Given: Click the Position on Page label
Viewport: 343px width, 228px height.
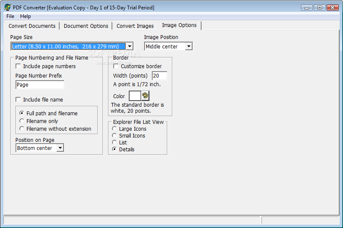Looking at the screenshot, I should click(35, 140).
